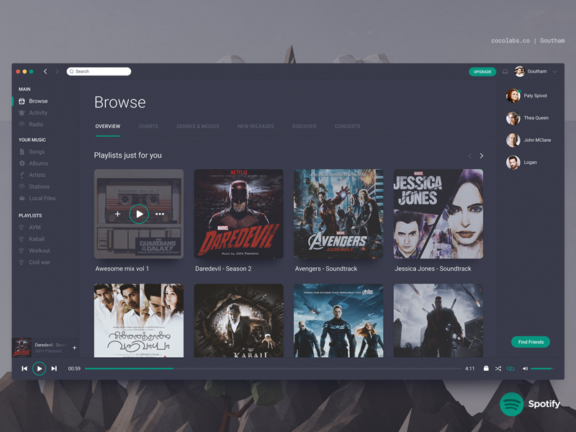The width and height of the screenshot is (576, 432).
Task: Toggle shuffle playback
Action: (498, 369)
